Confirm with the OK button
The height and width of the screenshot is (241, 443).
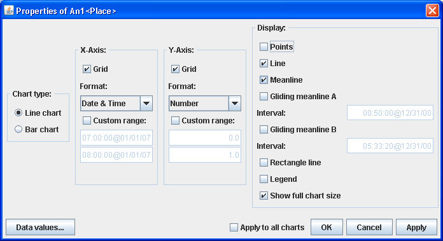pyautogui.click(x=327, y=227)
